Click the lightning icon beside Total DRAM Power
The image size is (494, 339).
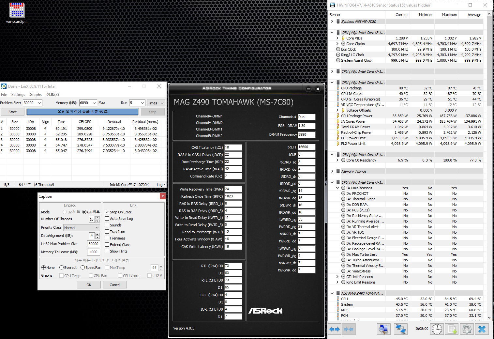[338, 127]
